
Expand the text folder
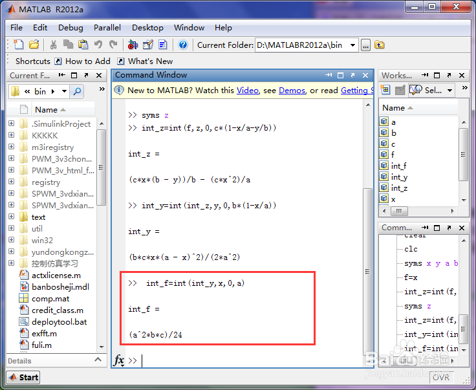point(12,217)
